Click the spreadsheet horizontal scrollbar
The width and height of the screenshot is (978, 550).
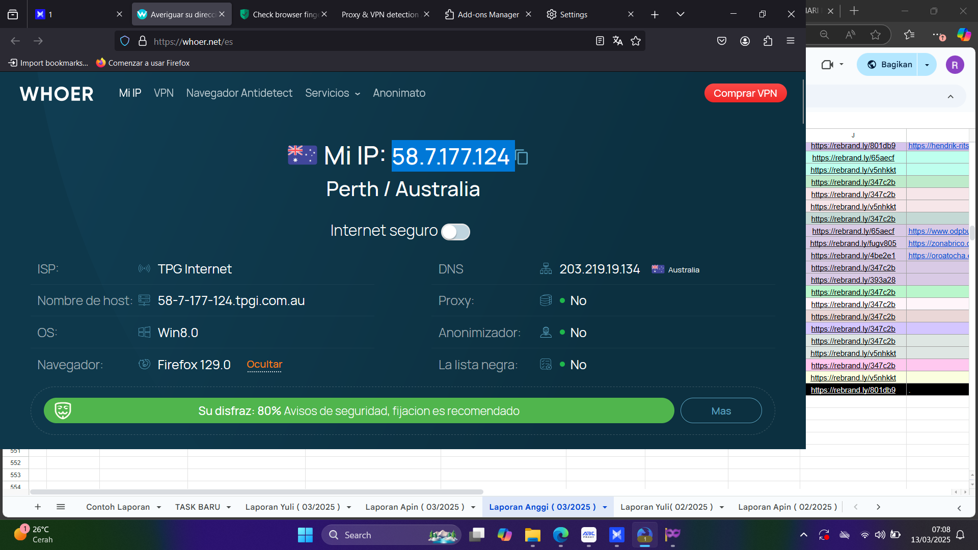256,492
